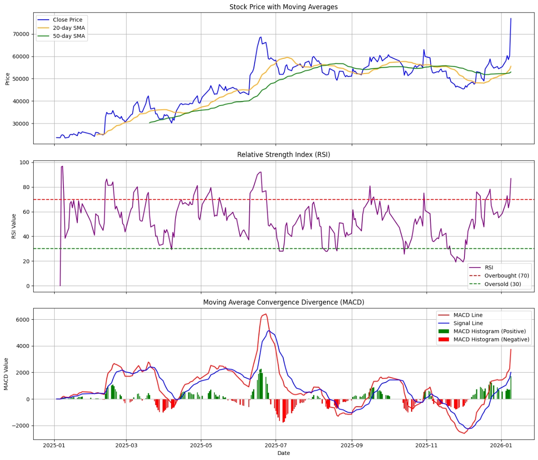Image resolution: width=538 pixels, height=460 pixels.
Task: Click the 20-day SMA legend entry
Action: click(69, 28)
